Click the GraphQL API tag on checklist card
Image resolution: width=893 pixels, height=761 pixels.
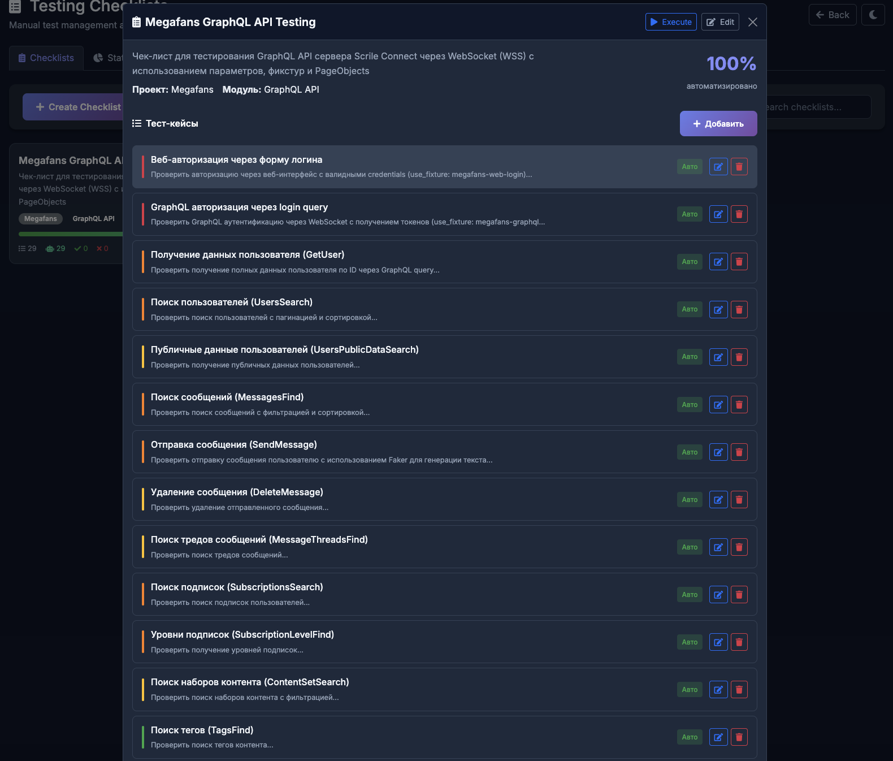point(93,219)
